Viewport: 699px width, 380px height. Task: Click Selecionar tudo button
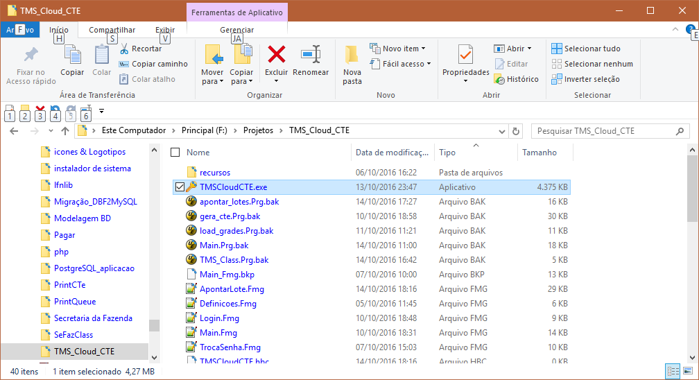[586, 49]
